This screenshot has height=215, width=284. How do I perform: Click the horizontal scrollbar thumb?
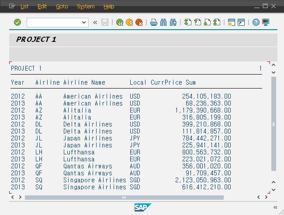click(x=124, y=198)
